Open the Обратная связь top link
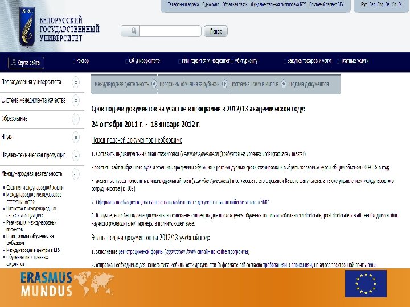Viewport: 410px width, 307px height. coord(235,5)
